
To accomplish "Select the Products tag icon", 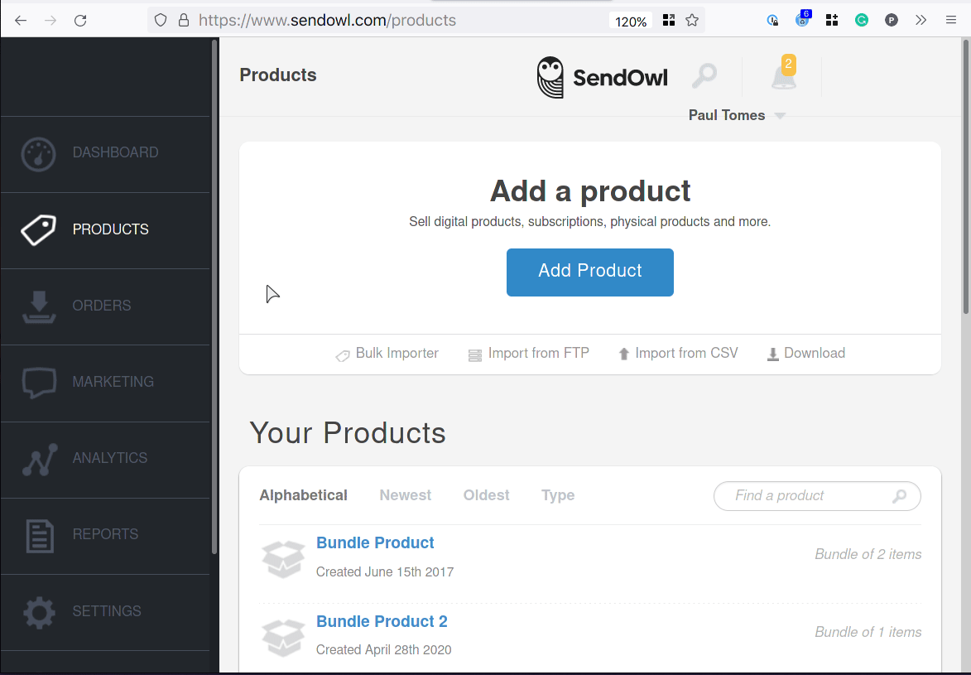I will click(x=38, y=230).
